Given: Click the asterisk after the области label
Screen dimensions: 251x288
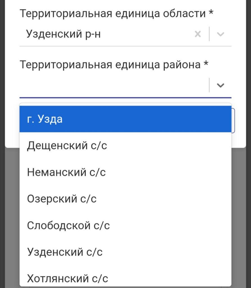Looking at the screenshot, I should 211,13.
